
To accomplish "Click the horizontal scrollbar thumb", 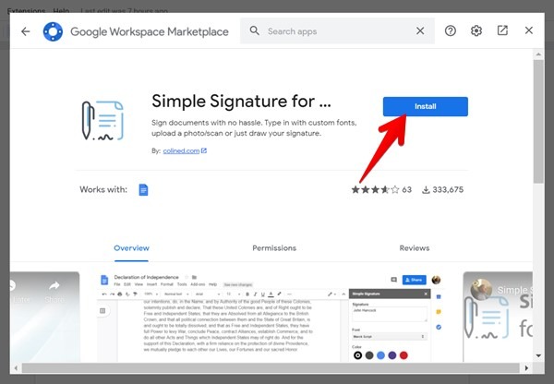I will coord(271,367).
